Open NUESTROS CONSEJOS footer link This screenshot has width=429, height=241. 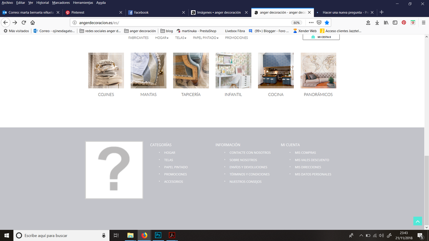pos(245,182)
